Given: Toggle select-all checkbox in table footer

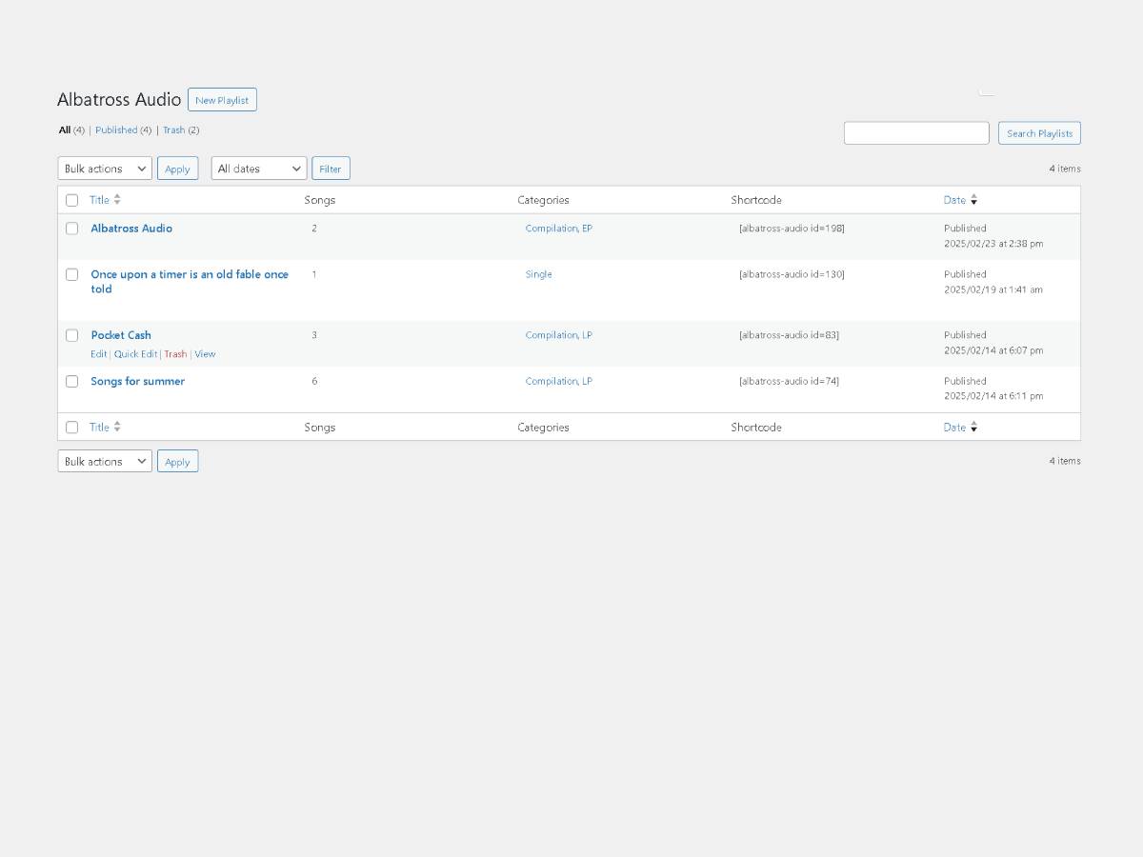Looking at the screenshot, I should tap(71, 428).
